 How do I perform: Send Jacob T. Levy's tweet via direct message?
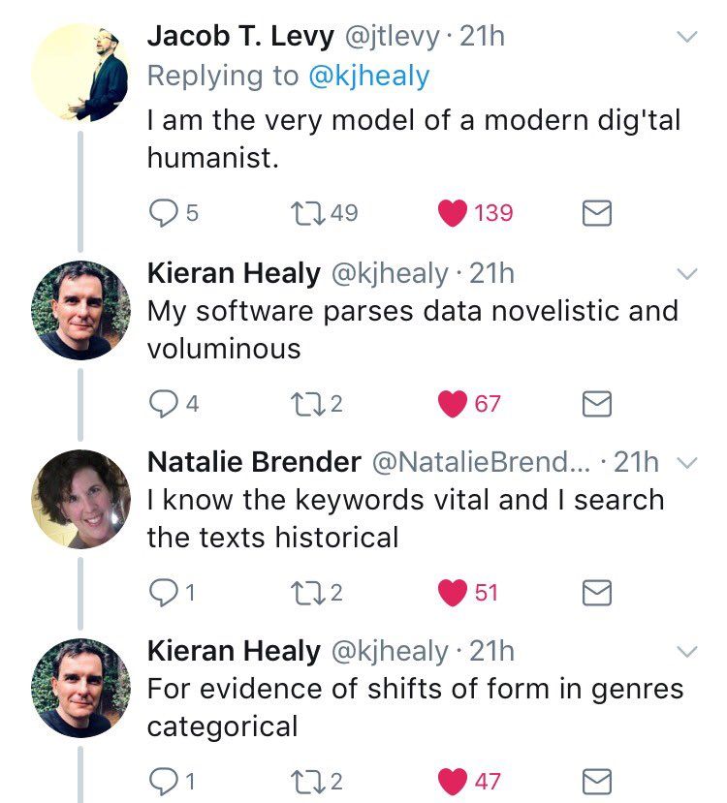tap(597, 213)
